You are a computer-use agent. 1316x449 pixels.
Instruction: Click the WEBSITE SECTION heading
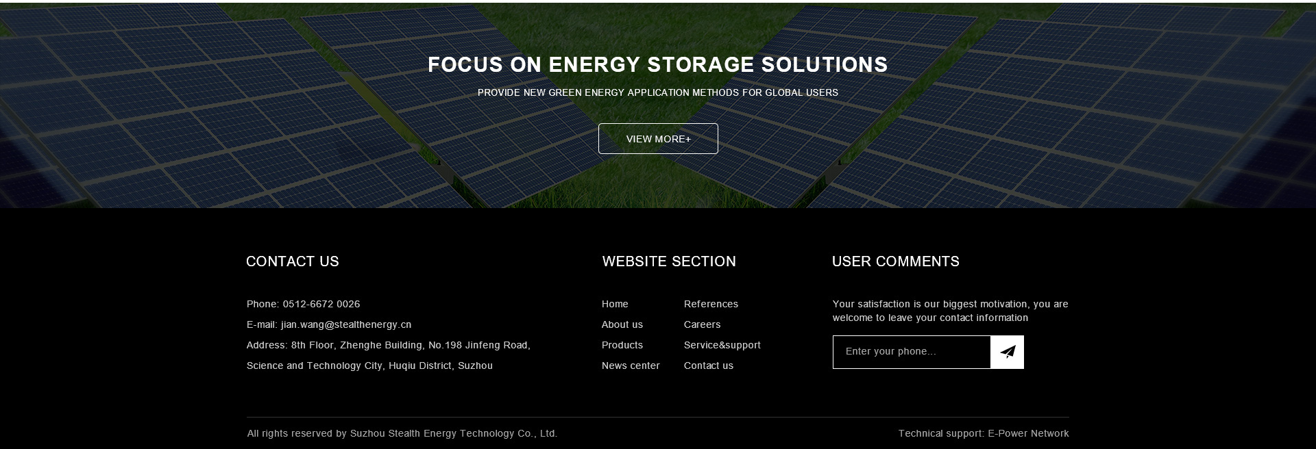(x=669, y=261)
